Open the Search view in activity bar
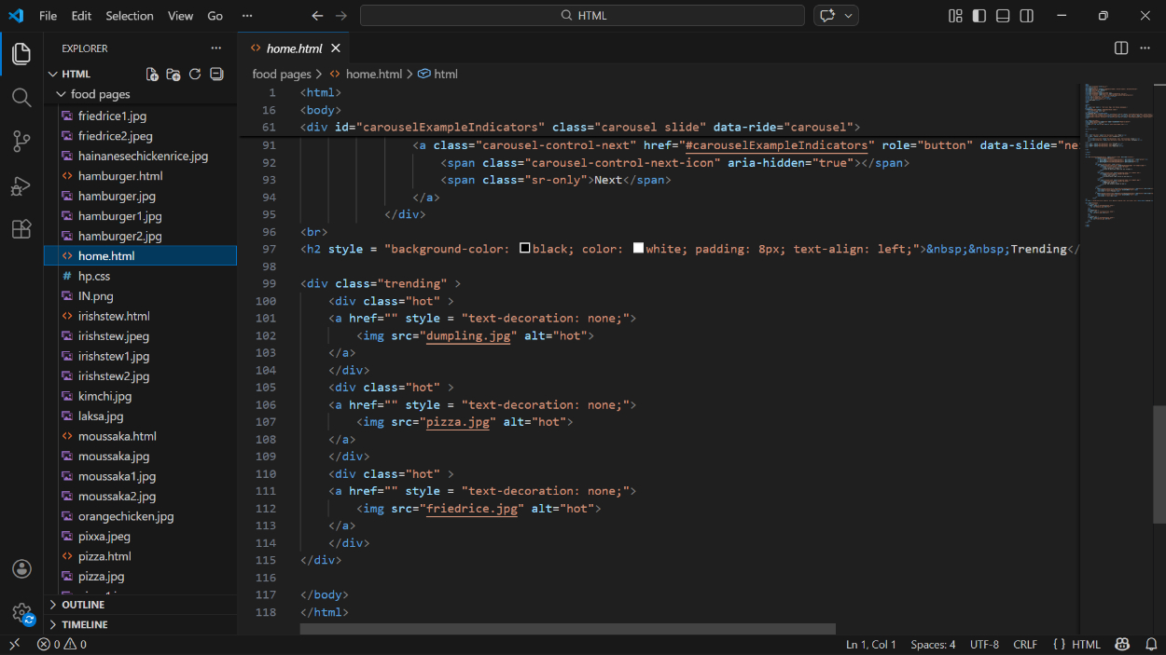This screenshot has height=655, width=1166. coord(21,97)
